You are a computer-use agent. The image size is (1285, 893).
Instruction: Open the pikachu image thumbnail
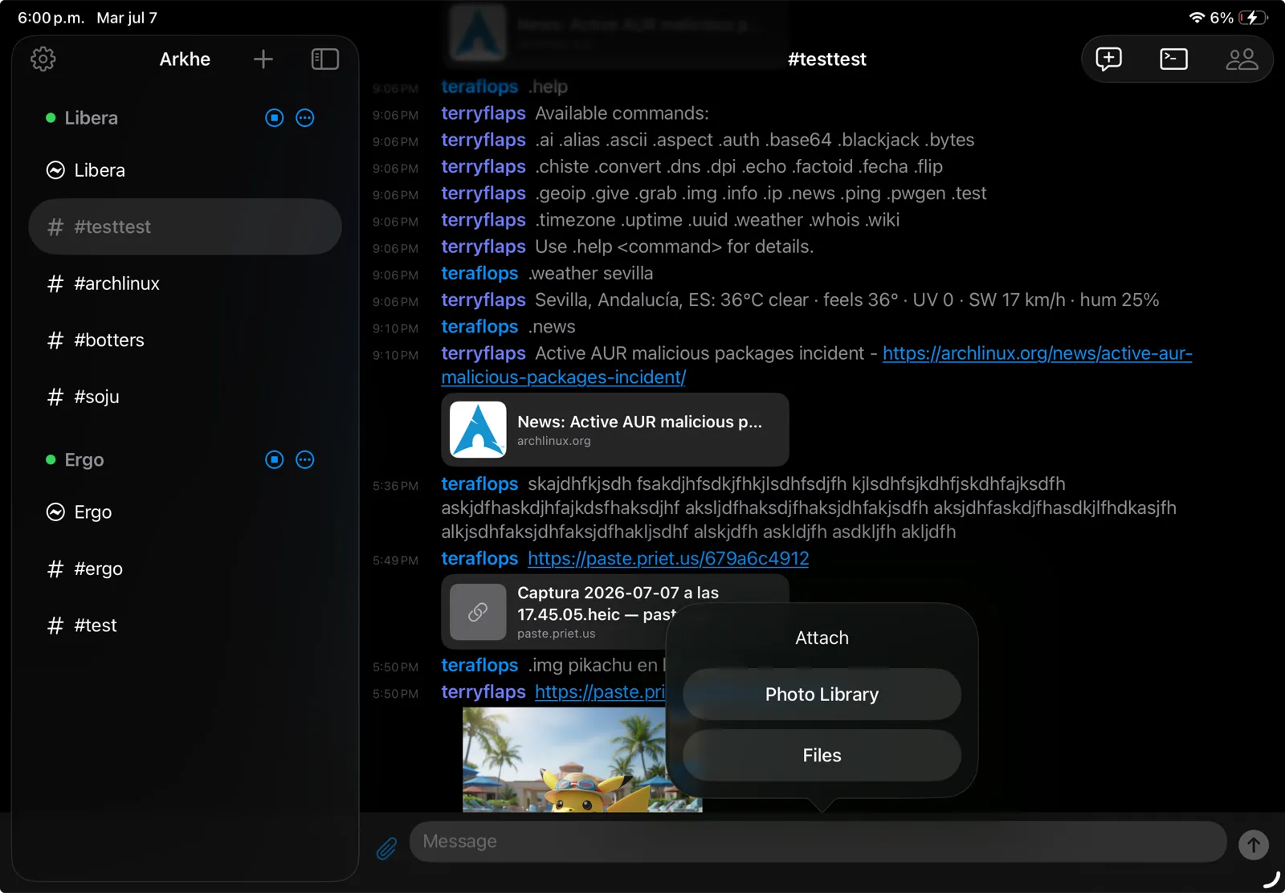click(564, 760)
